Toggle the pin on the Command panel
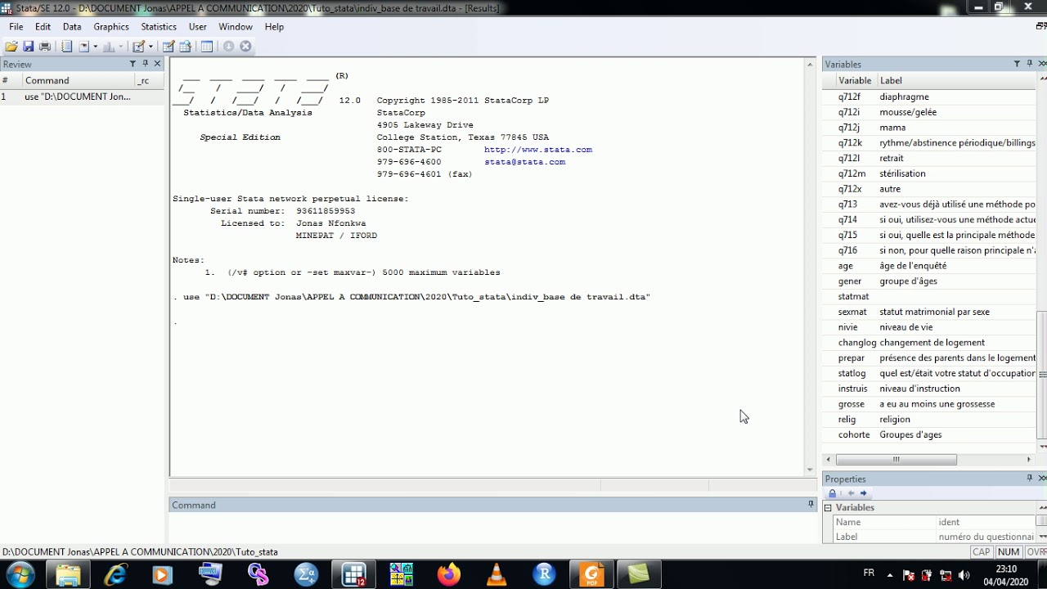1047x589 pixels. (811, 504)
